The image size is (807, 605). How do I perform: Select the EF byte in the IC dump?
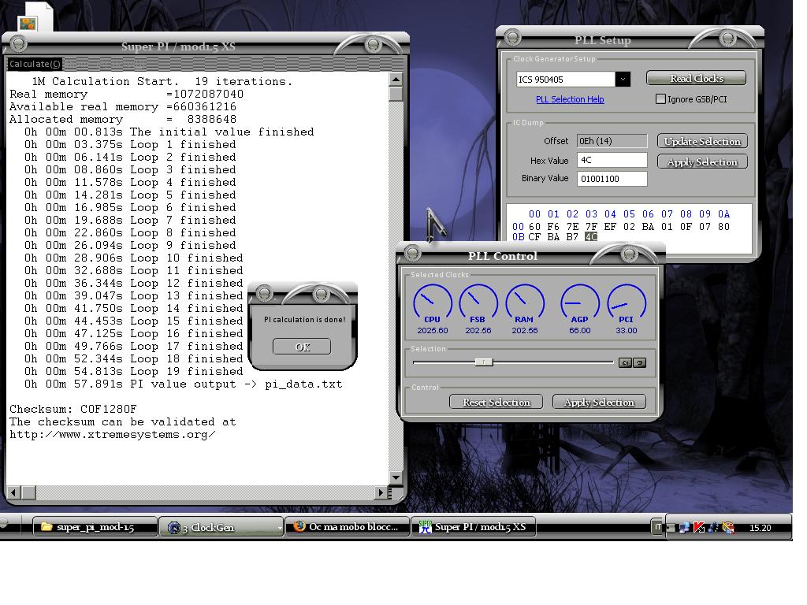(610, 226)
